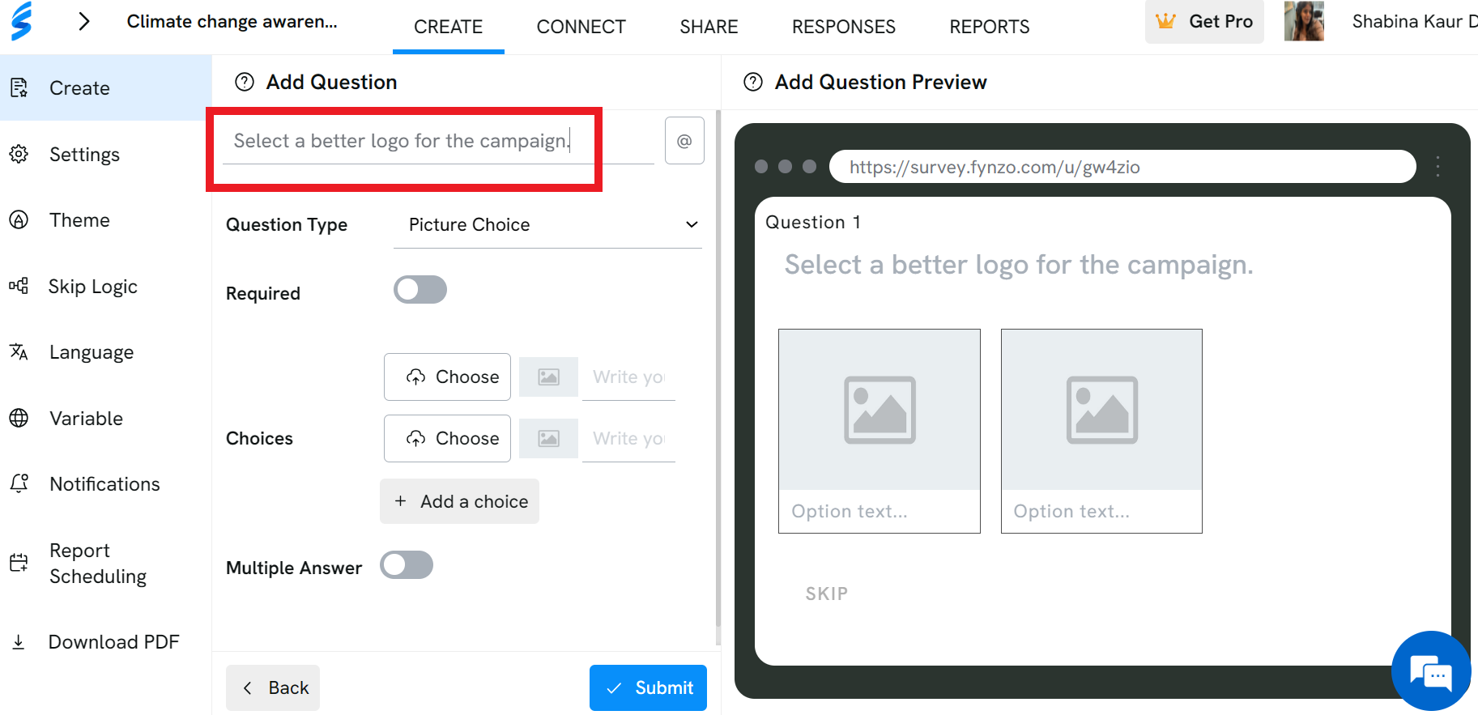Viewport: 1478px width, 715px height.
Task: Open user profile avatar picture
Action: point(1304,21)
